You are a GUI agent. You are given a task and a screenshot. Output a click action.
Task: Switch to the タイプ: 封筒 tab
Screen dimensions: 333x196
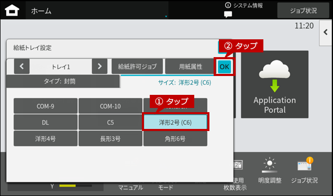(63, 81)
